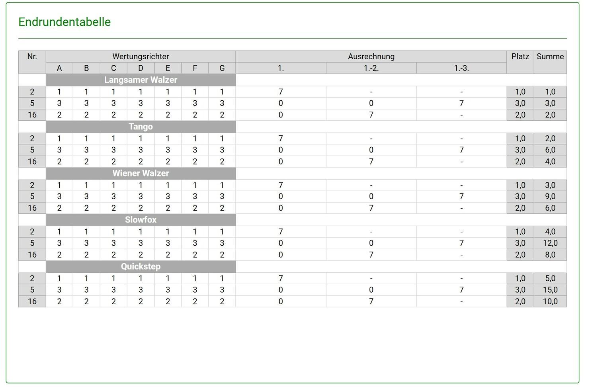Click the Tango section header
590x387 pixels.
pyautogui.click(x=141, y=127)
